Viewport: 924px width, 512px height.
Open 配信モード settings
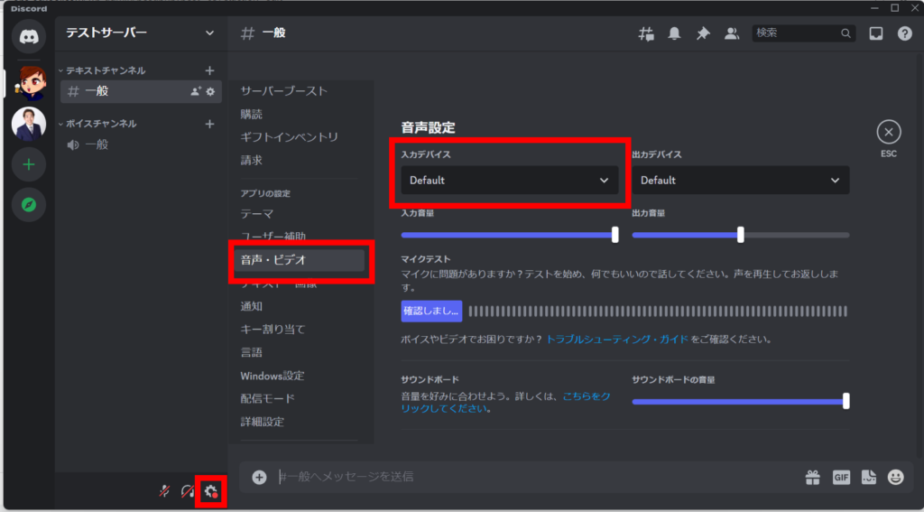267,399
